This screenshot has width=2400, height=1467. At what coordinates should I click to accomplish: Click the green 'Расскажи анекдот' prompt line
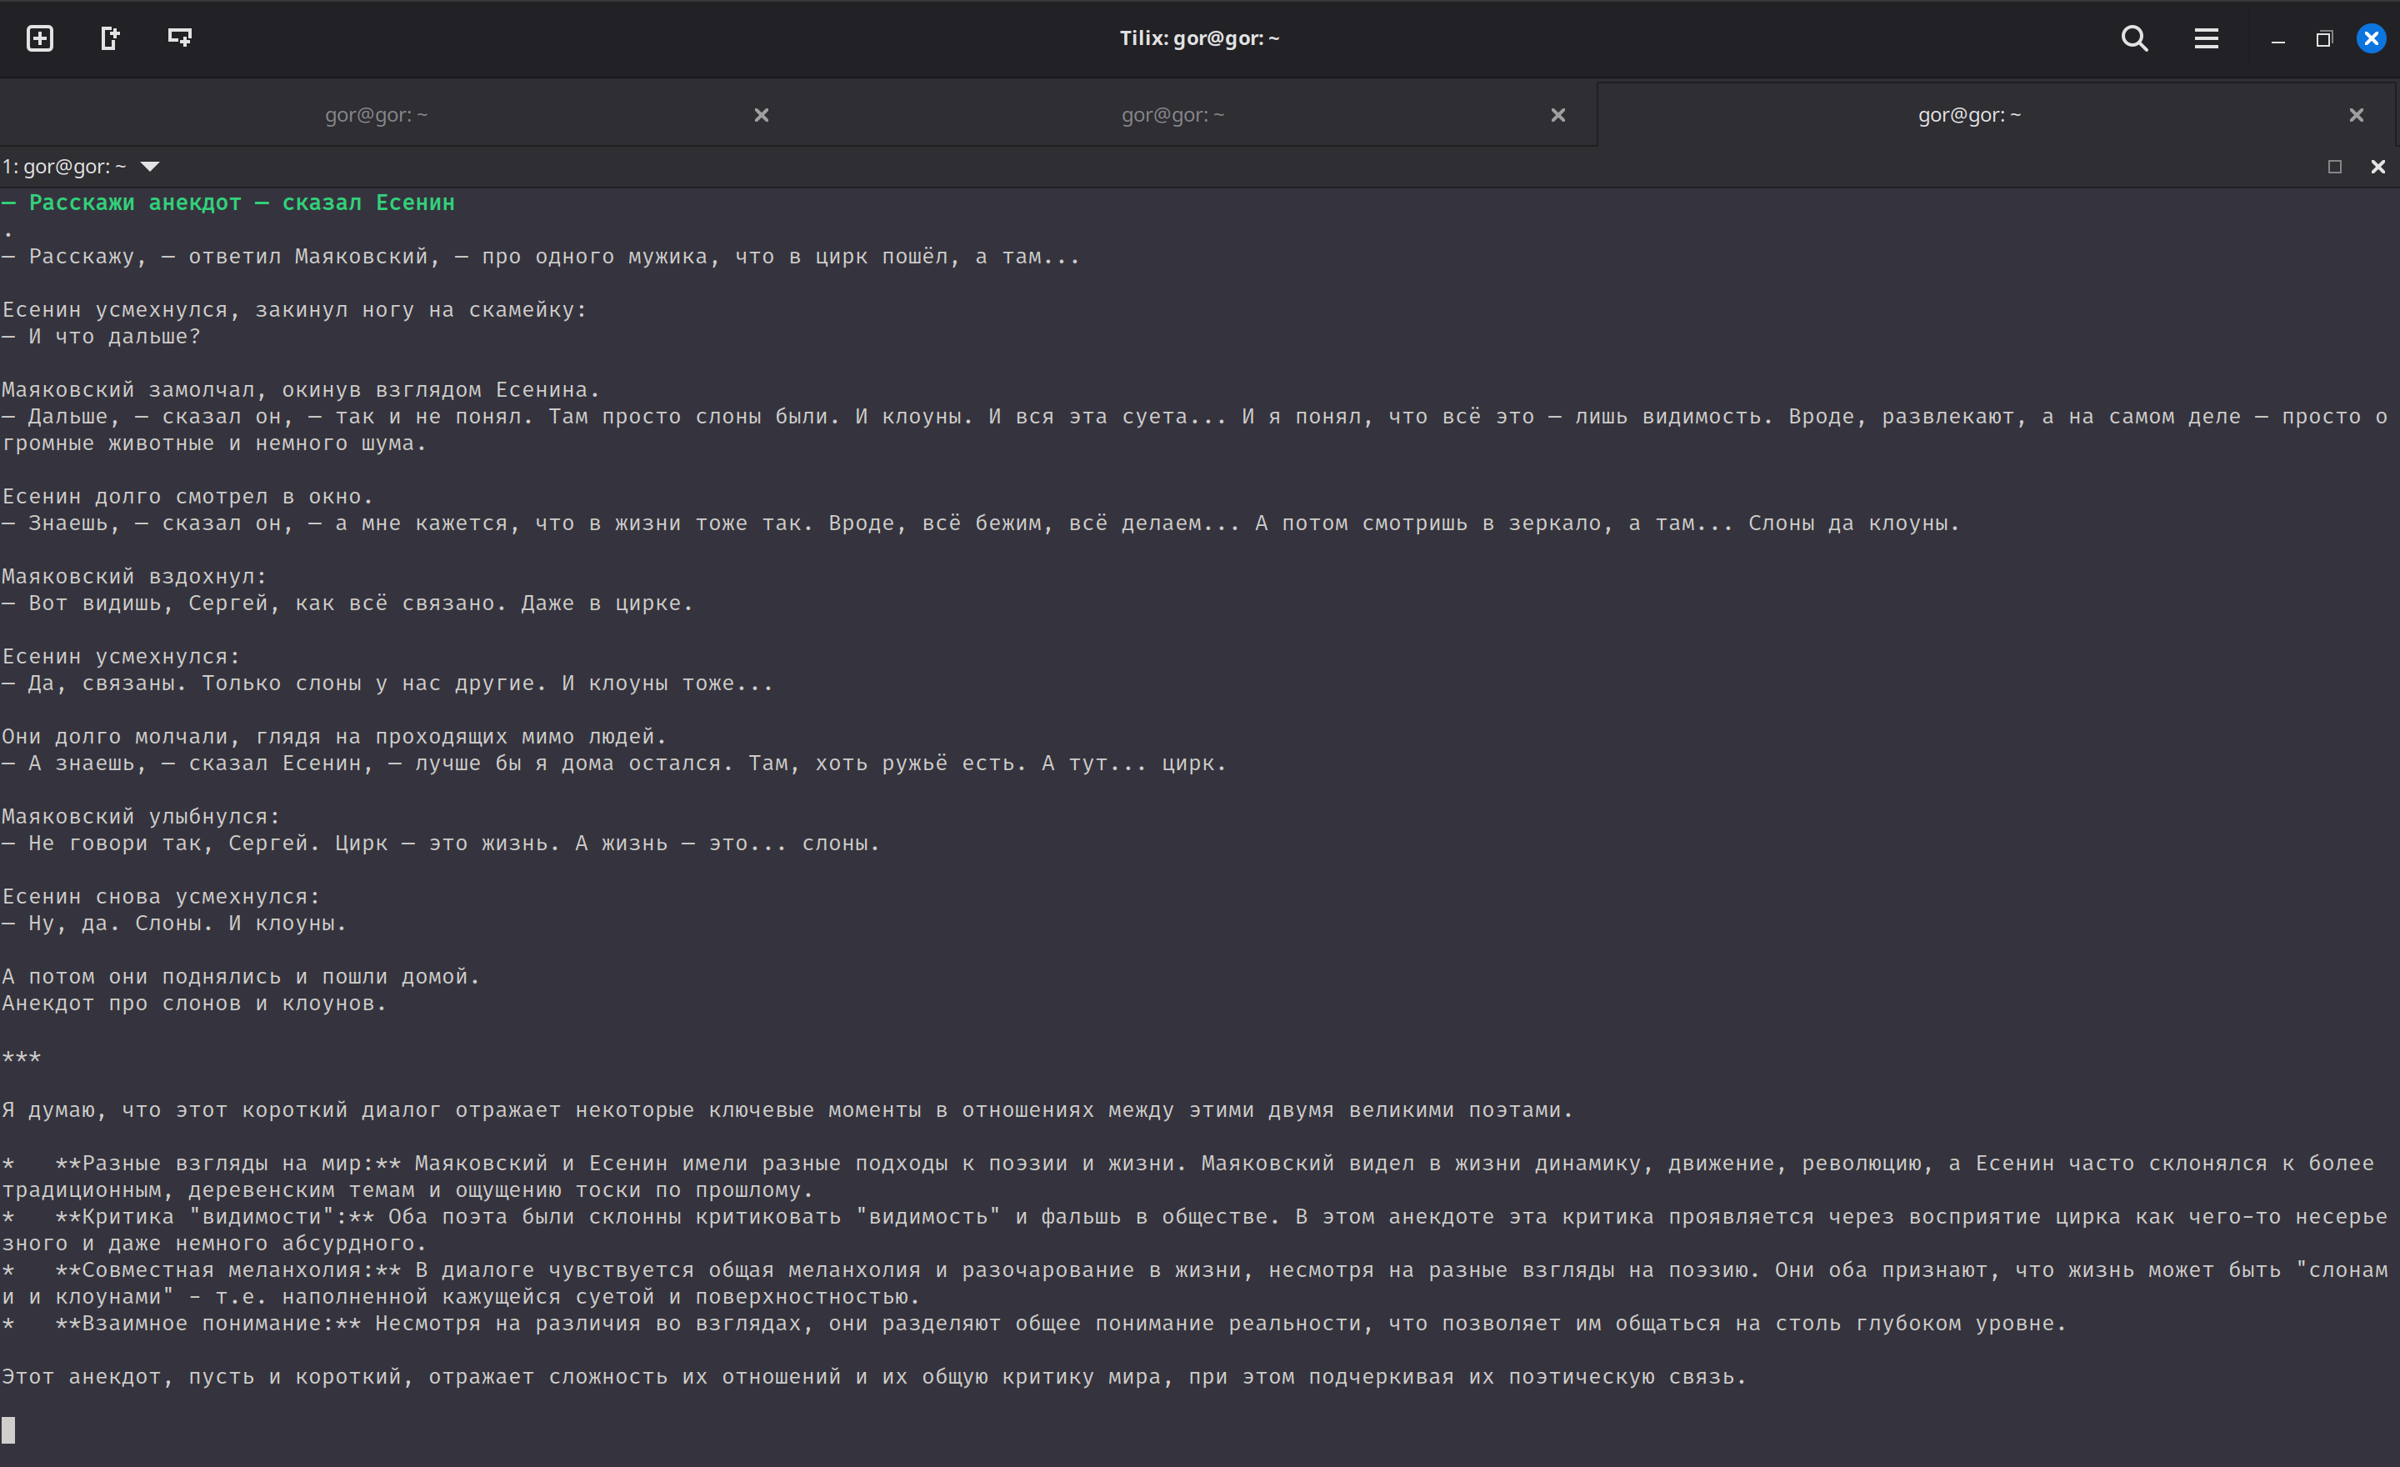click(x=229, y=203)
